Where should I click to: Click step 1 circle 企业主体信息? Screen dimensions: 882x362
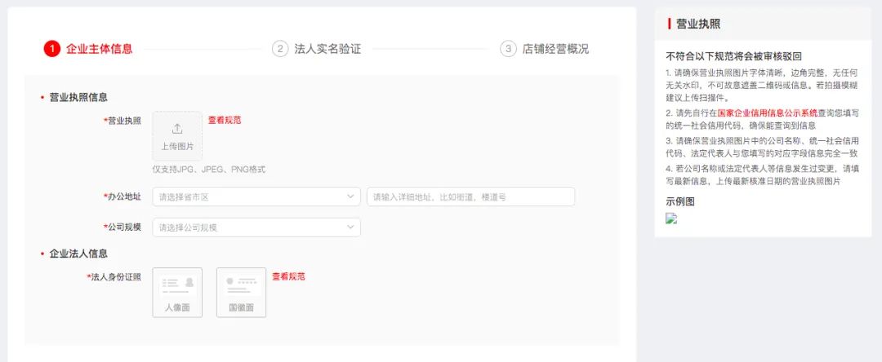51,49
